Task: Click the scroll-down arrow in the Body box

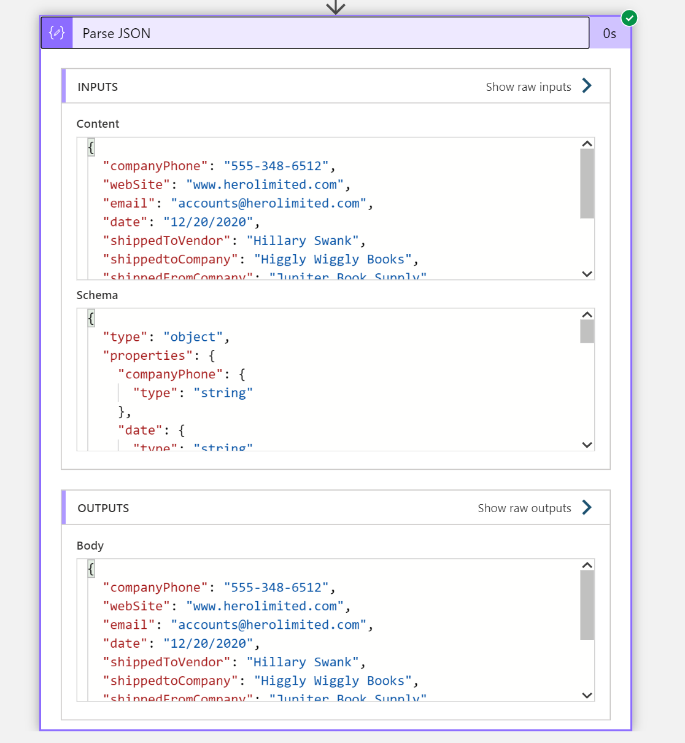Action: (x=587, y=695)
